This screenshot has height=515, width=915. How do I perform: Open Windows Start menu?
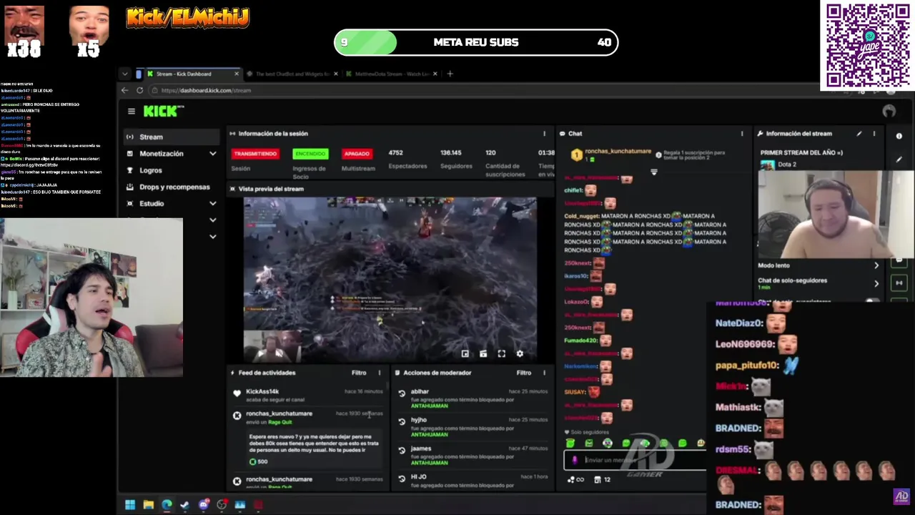[130, 504]
